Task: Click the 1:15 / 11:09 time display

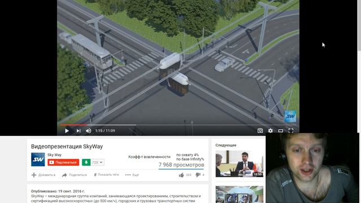Action: [x=105, y=131]
